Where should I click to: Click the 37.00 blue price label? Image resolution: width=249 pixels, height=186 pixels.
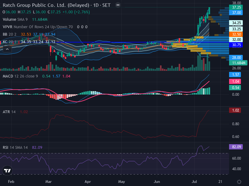236,13
